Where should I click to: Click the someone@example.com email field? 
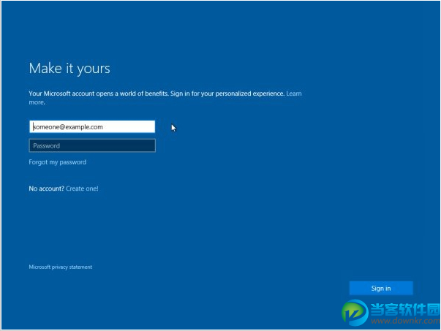coord(92,126)
